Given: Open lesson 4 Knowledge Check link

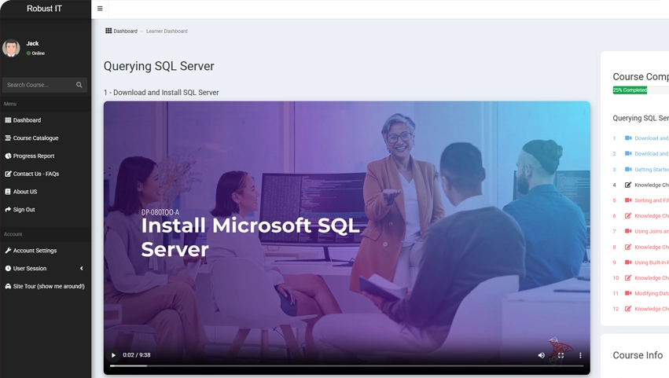Looking at the screenshot, I should pyautogui.click(x=652, y=185).
